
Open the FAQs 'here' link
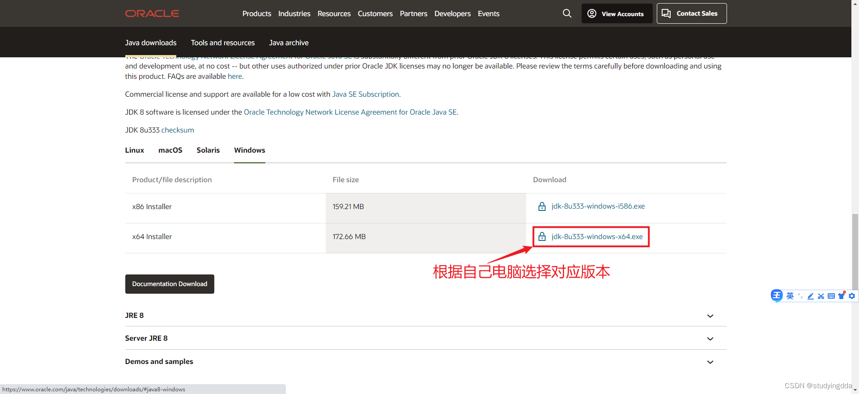(x=235, y=76)
